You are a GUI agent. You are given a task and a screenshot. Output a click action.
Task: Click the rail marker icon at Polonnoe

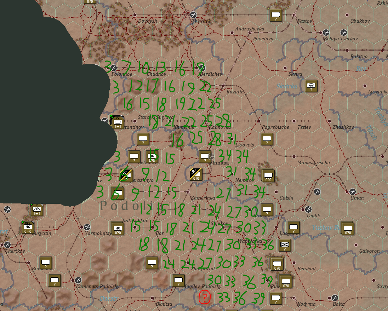[x=113, y=68]
